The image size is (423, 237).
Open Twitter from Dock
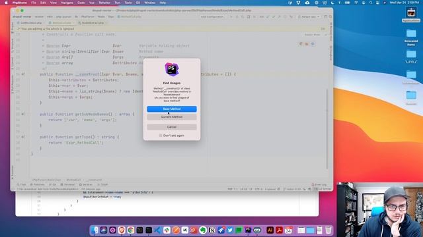[x=230, y=230]
